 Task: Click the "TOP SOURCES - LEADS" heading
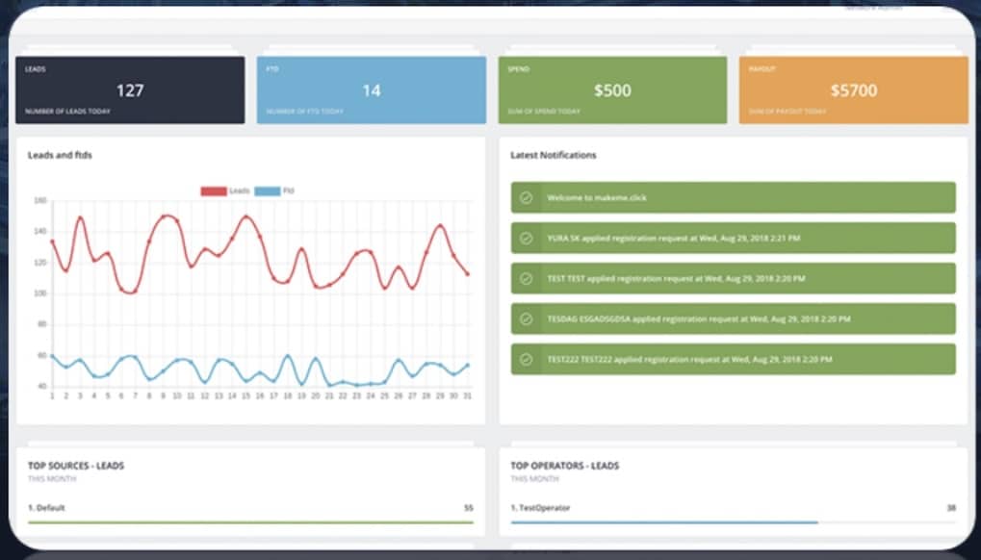tap(76, 466)
